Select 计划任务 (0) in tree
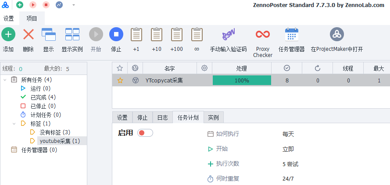 pos(46,115)
